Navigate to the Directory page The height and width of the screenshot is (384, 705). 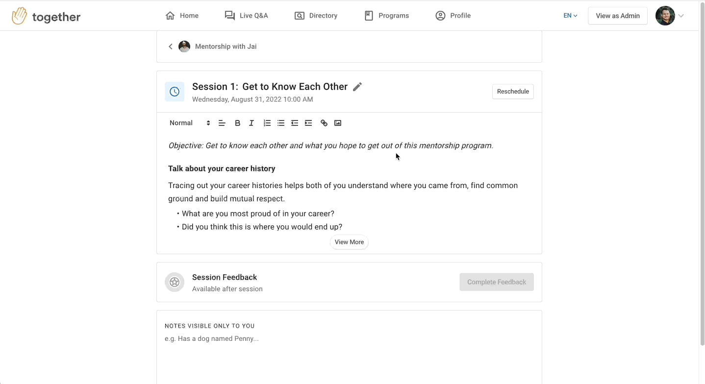(x=316, y=16)
